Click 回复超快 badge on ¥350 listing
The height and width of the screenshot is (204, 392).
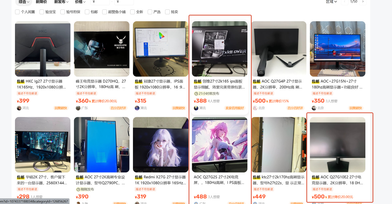coord(355,108)
